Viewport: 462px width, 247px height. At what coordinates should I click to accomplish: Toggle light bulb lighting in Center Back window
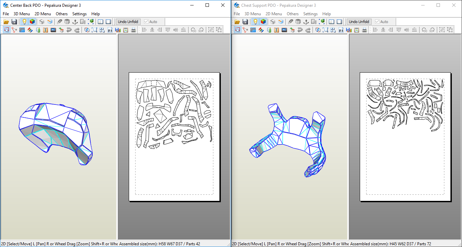[24, 22]
